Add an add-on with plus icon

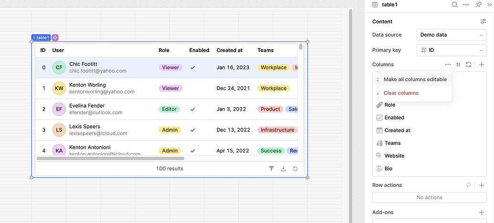click(x=482, y=213)
